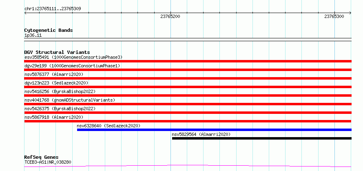Open nsv4041768 (gnomADStructuralVariants) label
Screen dimensions: 363x171
point(70,100)
